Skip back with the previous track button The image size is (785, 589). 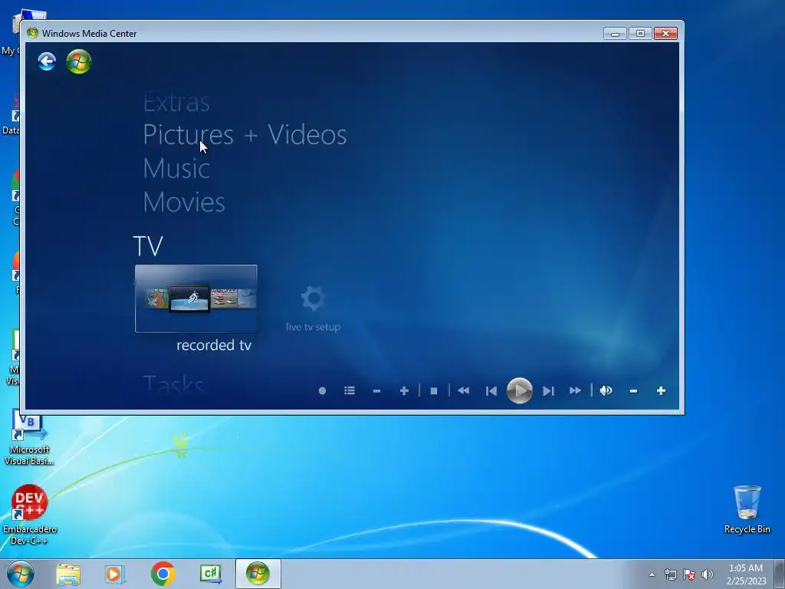pos(491,390)
